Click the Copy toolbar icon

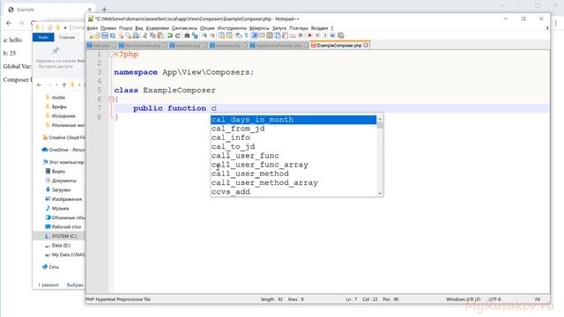tap(152, 35)
